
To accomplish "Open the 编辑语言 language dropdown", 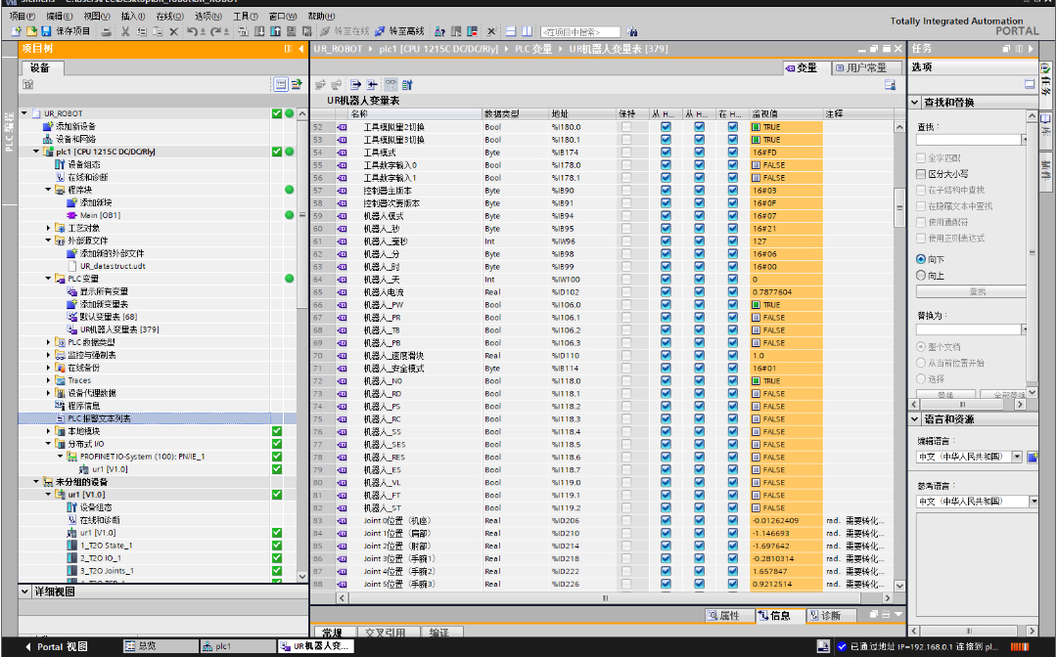I will (x=1017, y=457).
